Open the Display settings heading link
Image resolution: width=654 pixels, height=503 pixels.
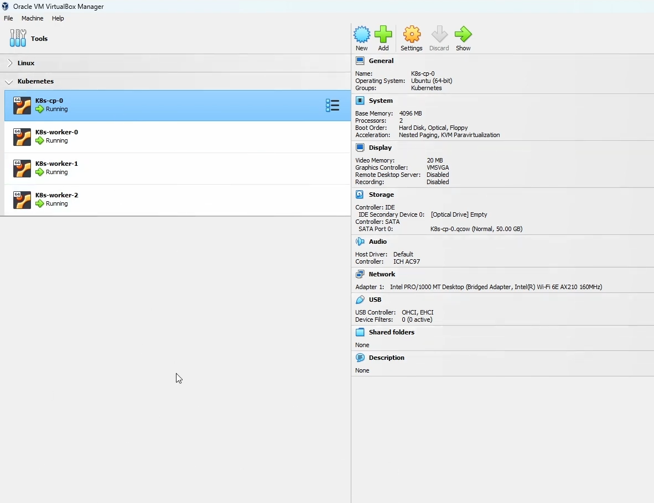(x=380, y=148)
